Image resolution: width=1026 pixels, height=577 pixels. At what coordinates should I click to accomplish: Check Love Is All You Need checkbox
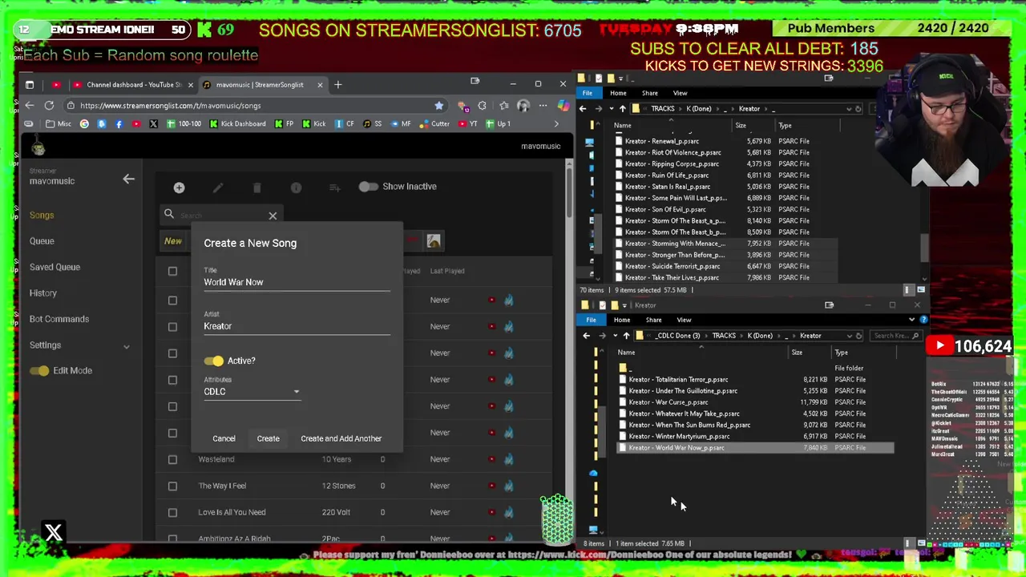click(x=172, y=512)
